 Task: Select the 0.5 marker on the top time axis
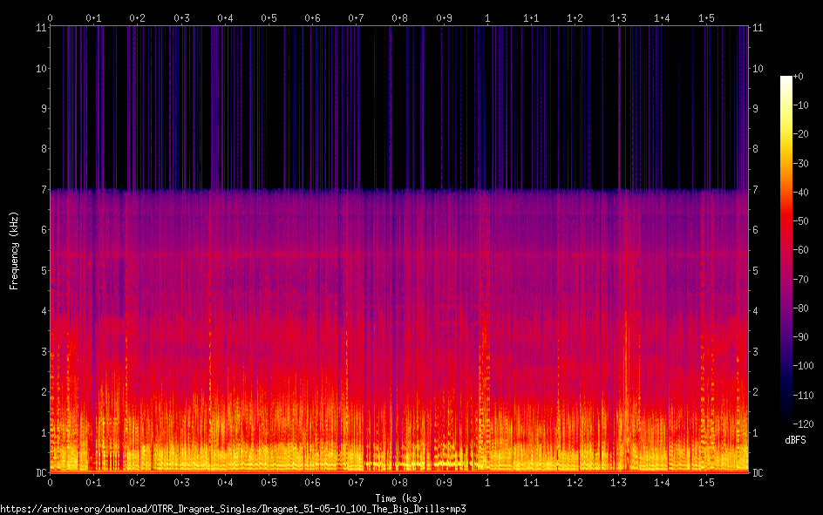[x=269, y=17]
